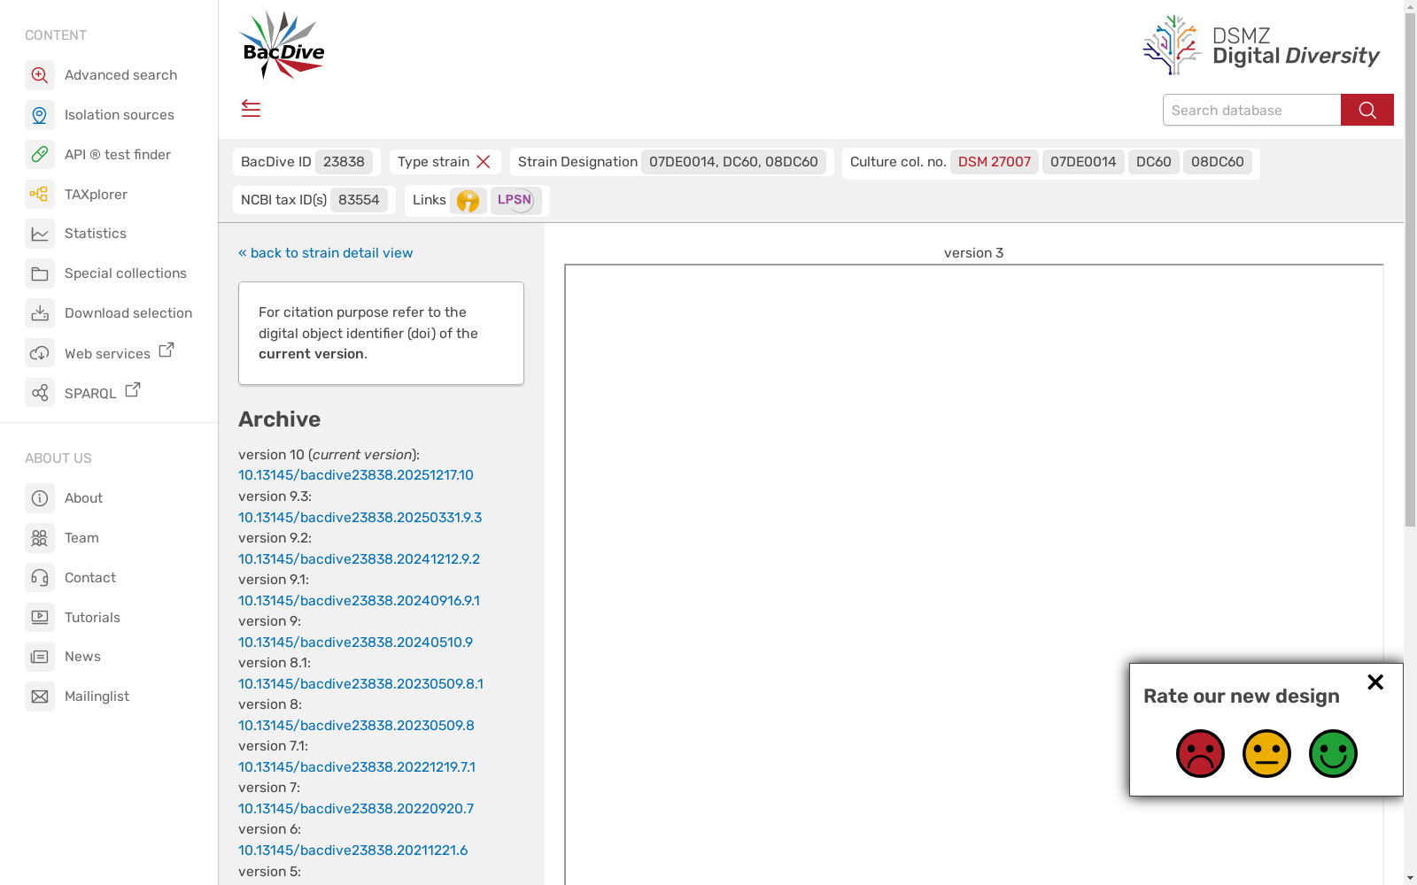Click the Isolation sources map pin icon

pos(40,115)
